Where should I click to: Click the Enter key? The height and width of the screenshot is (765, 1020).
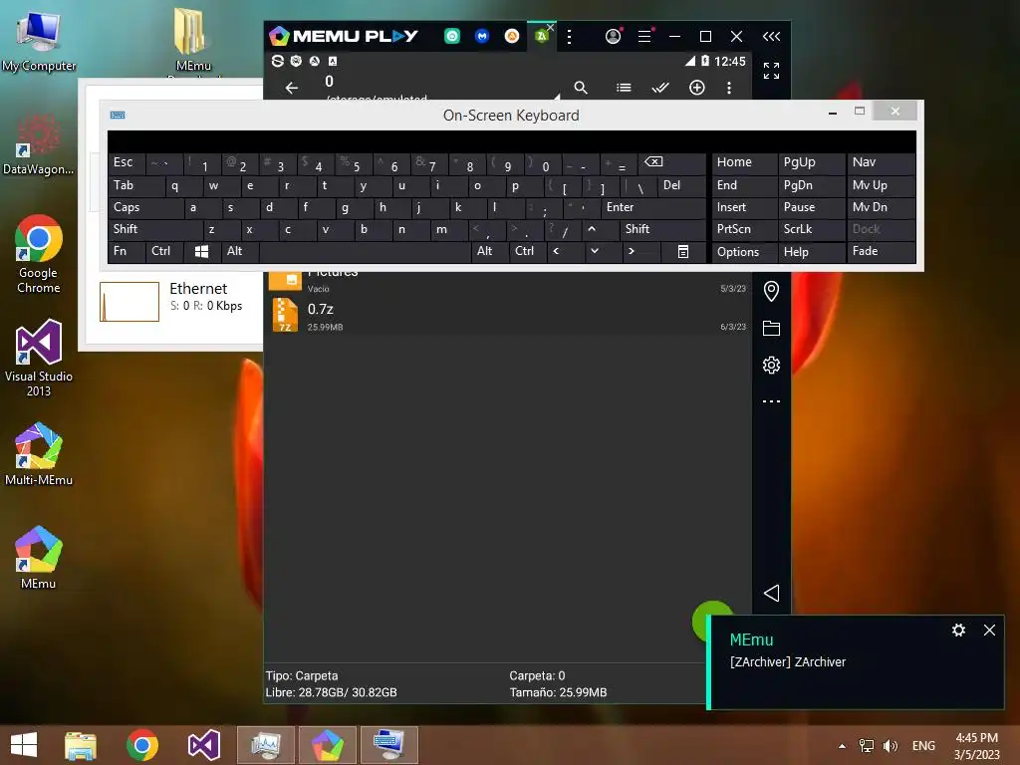[x=653, y=207]
